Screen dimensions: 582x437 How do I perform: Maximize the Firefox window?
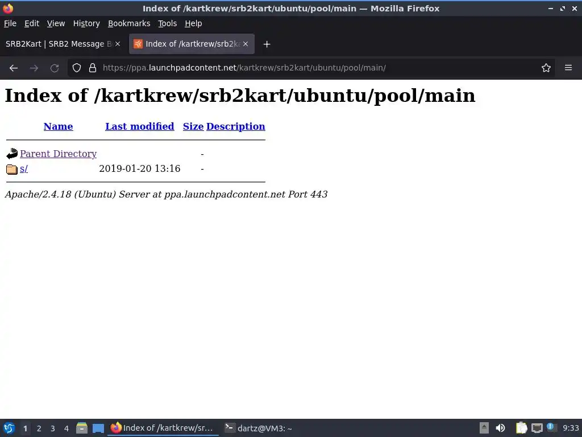click(563, 8)
